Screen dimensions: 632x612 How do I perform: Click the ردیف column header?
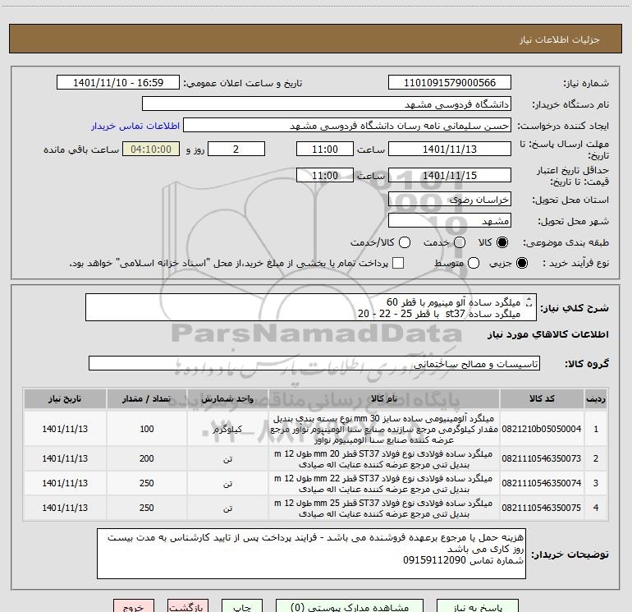coord(596,398)
